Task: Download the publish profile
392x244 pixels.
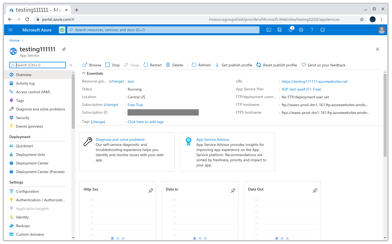Action: tap(234, 65)
